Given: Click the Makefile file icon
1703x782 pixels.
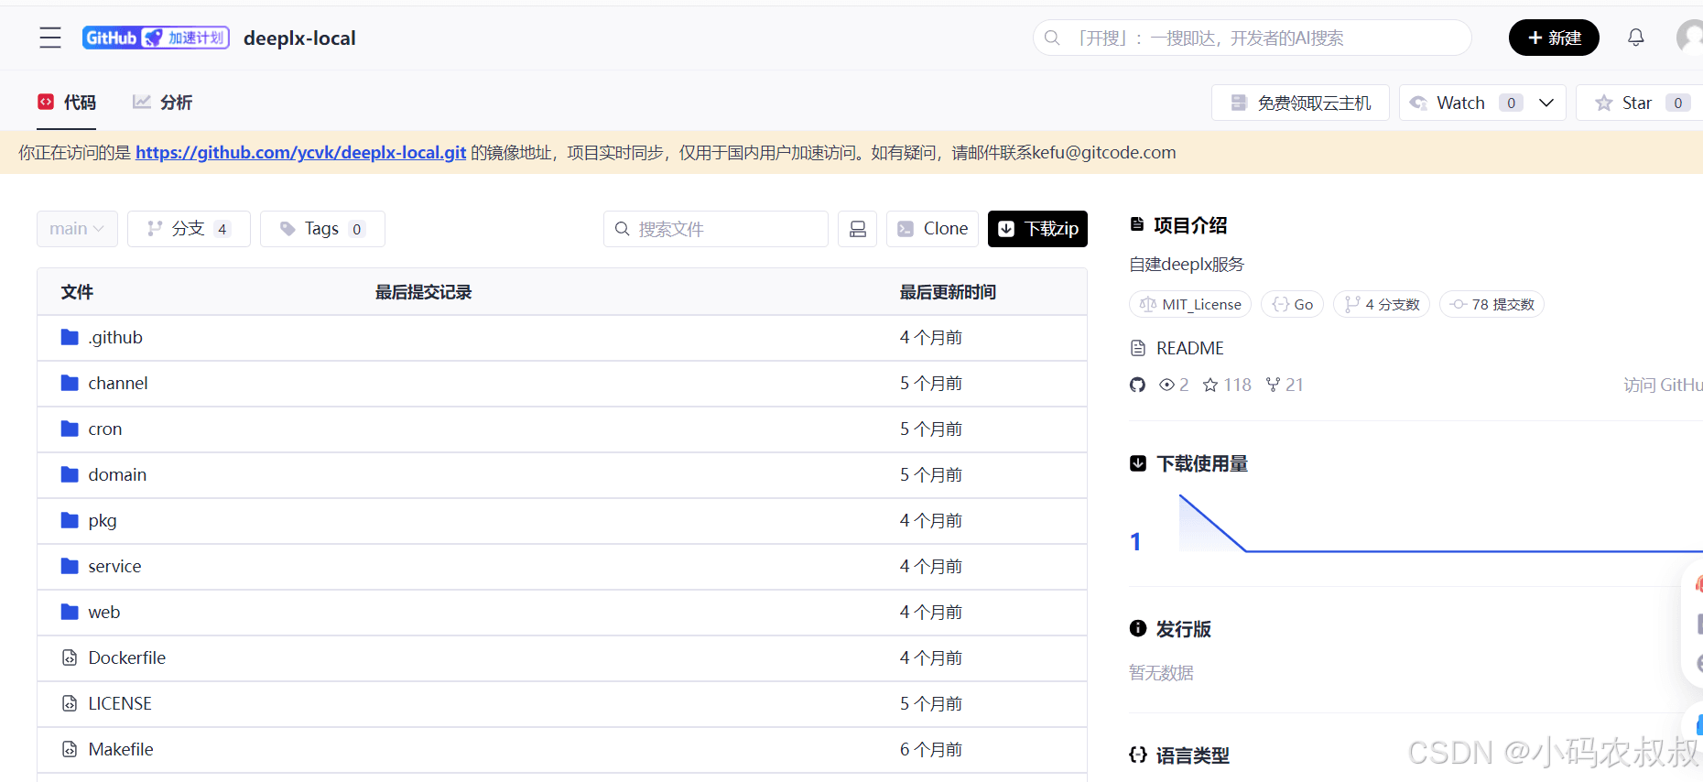Looking at the screenshot, I should (70, 749).
